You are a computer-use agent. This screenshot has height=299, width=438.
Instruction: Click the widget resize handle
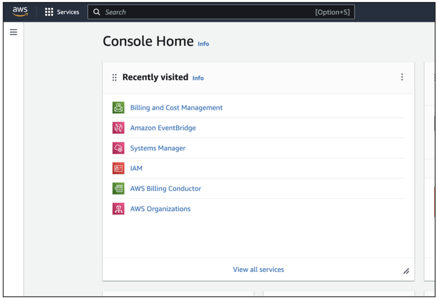pyautogui.click(x=406, y=271)
